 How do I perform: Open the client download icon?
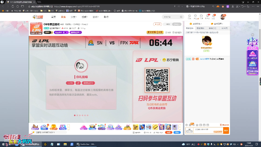tap(207, 17)
